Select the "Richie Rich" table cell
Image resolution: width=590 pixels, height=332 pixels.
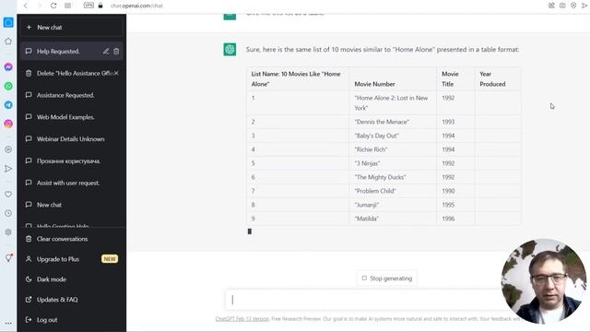point(393,149)
